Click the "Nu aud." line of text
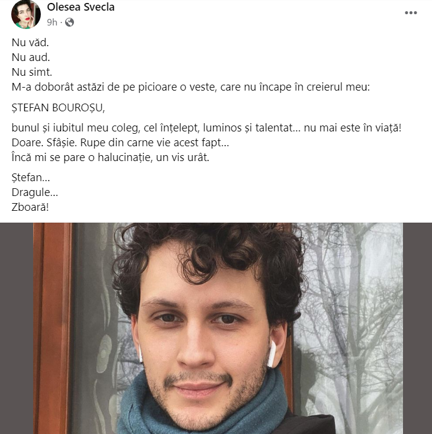The height and width of the screenshot is (434, 432). point(31,57)
